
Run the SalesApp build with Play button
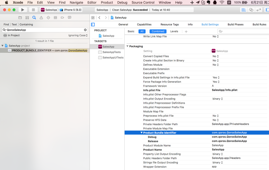point(23,10)
